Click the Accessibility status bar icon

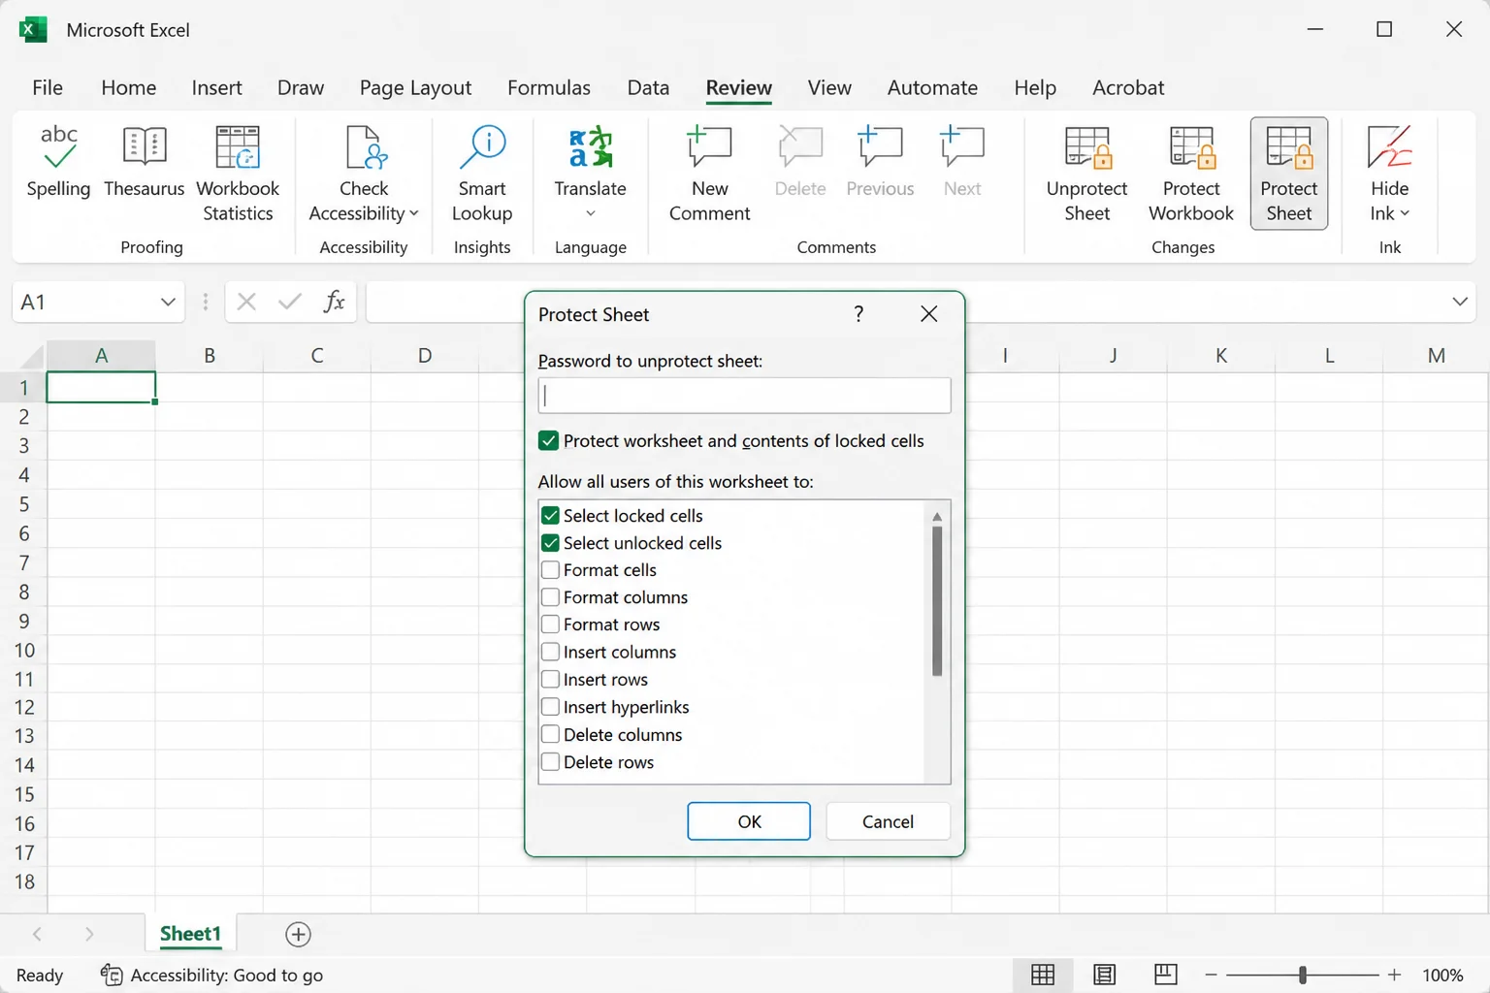click(x=113, y=975)
